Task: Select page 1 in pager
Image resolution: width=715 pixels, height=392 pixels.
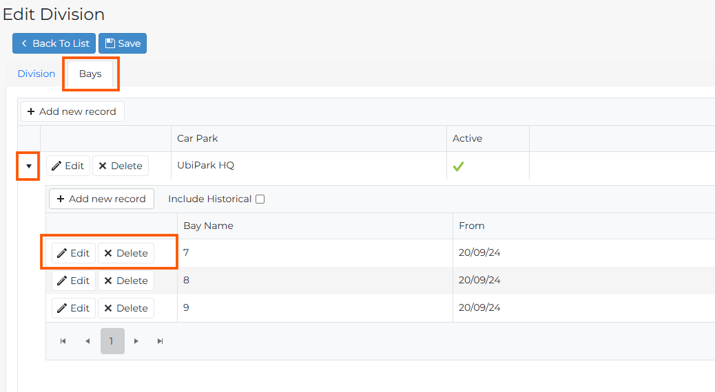Action: coord(112,341)
